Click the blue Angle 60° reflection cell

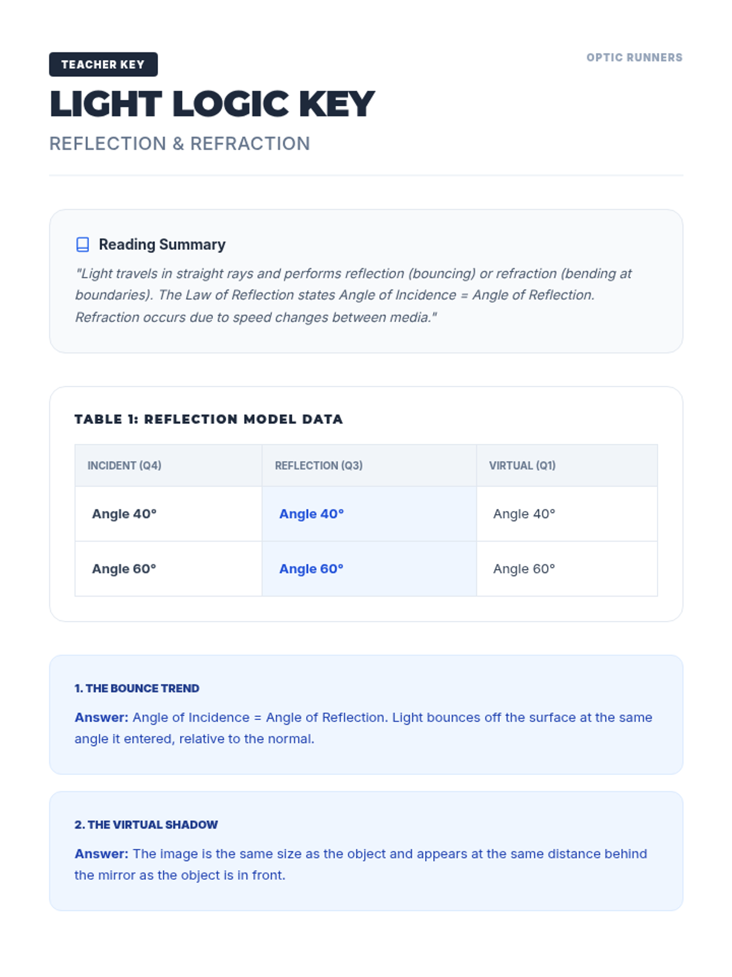[x=369, y=568]
